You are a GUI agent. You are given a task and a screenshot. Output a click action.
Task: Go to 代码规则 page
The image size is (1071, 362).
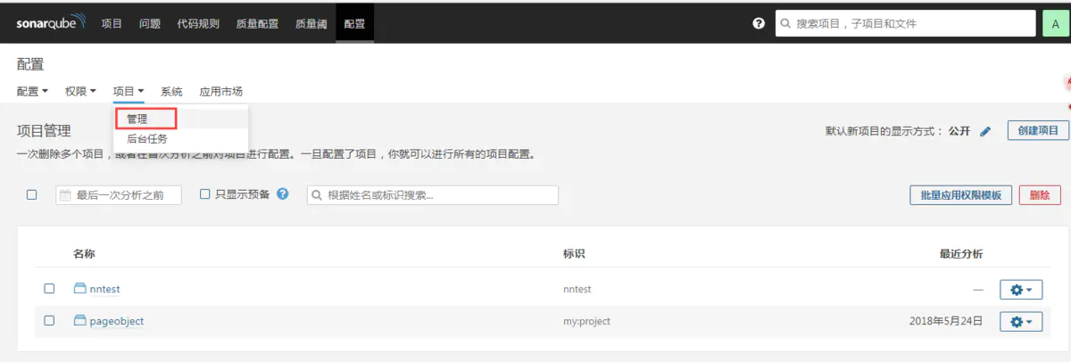pyautogui.click(x=198, y=24)
